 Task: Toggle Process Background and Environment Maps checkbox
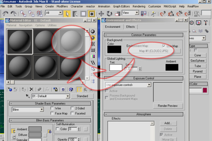click(x=107, y=98)
